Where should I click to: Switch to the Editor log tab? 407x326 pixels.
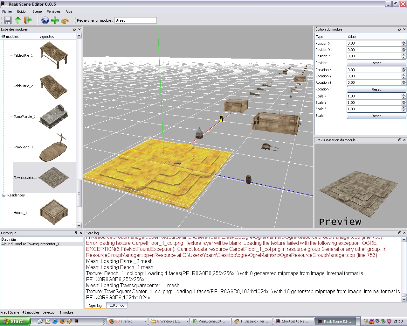(117, 305)
